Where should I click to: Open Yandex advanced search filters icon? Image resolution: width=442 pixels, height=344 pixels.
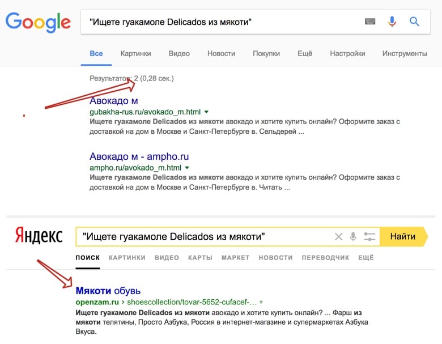[369, 236]
